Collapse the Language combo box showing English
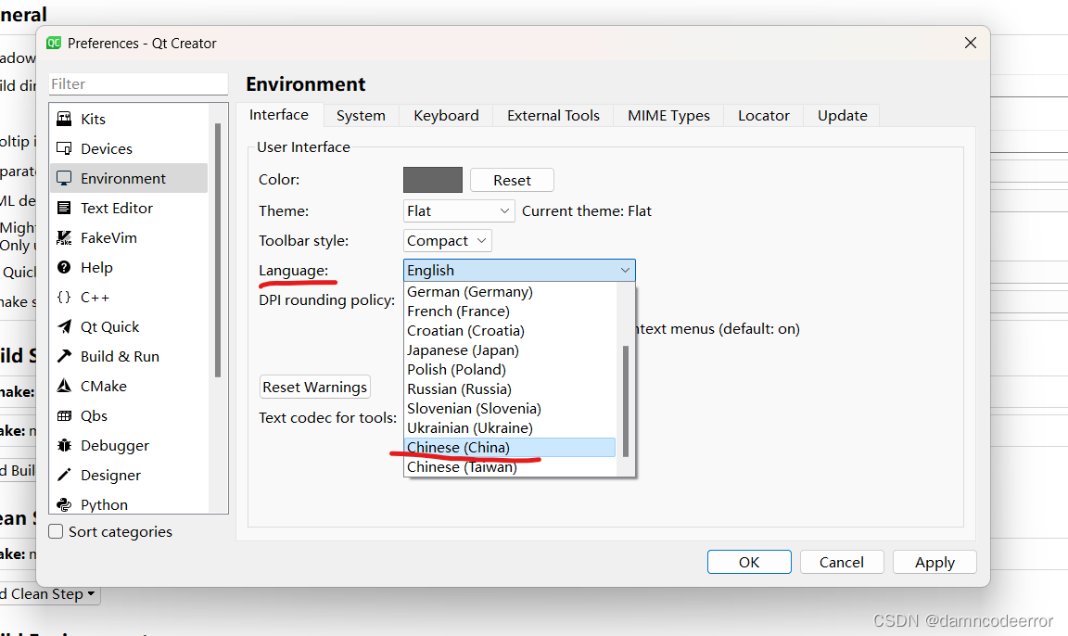Viewport: 1068px width, 636px height. [519, 271]
